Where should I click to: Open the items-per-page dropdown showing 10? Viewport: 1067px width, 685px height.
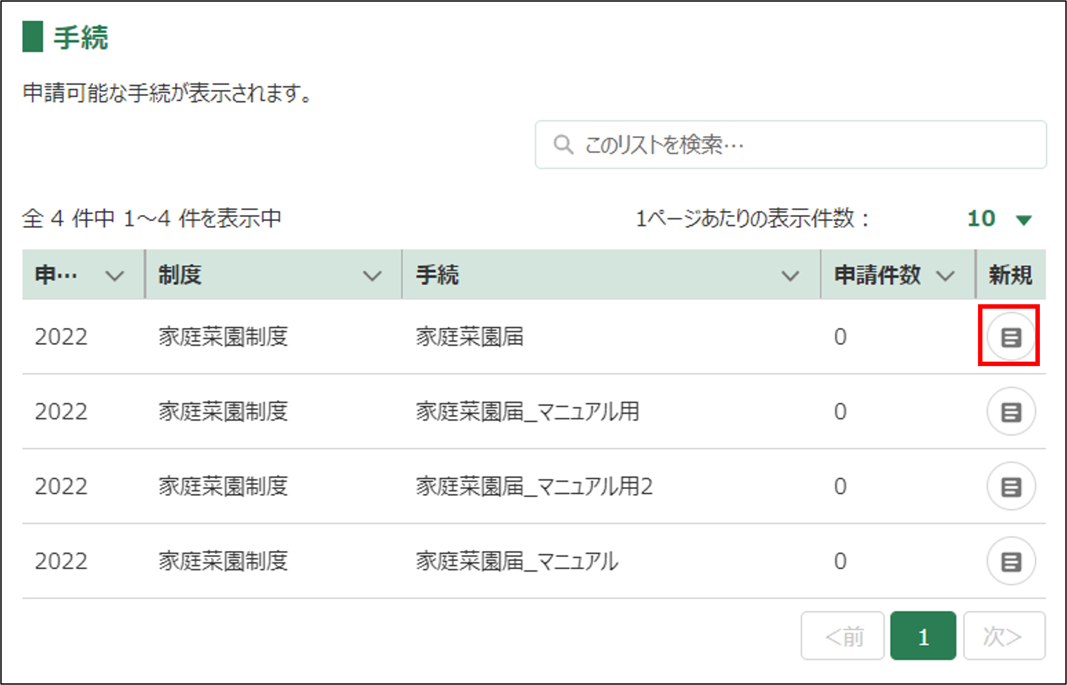(982, 218)
